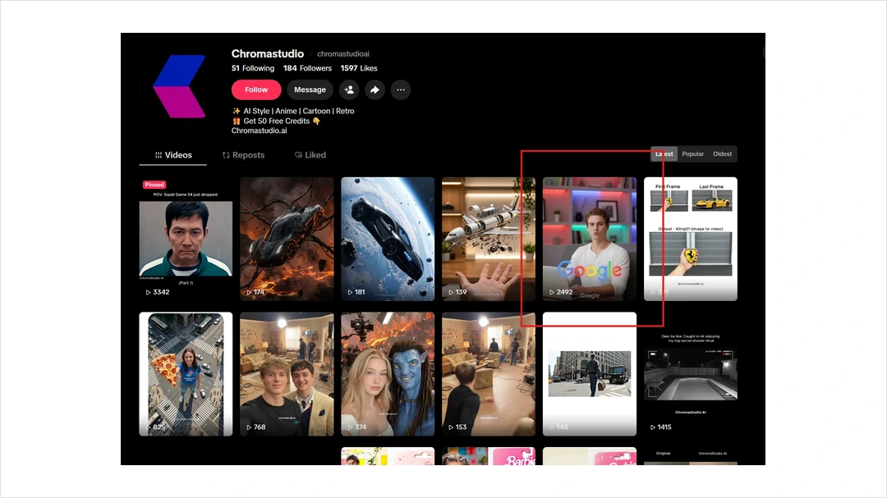Open the Google video with 2492 views
The height and width of the screenshot is (498, 887).
click(590, 239)
